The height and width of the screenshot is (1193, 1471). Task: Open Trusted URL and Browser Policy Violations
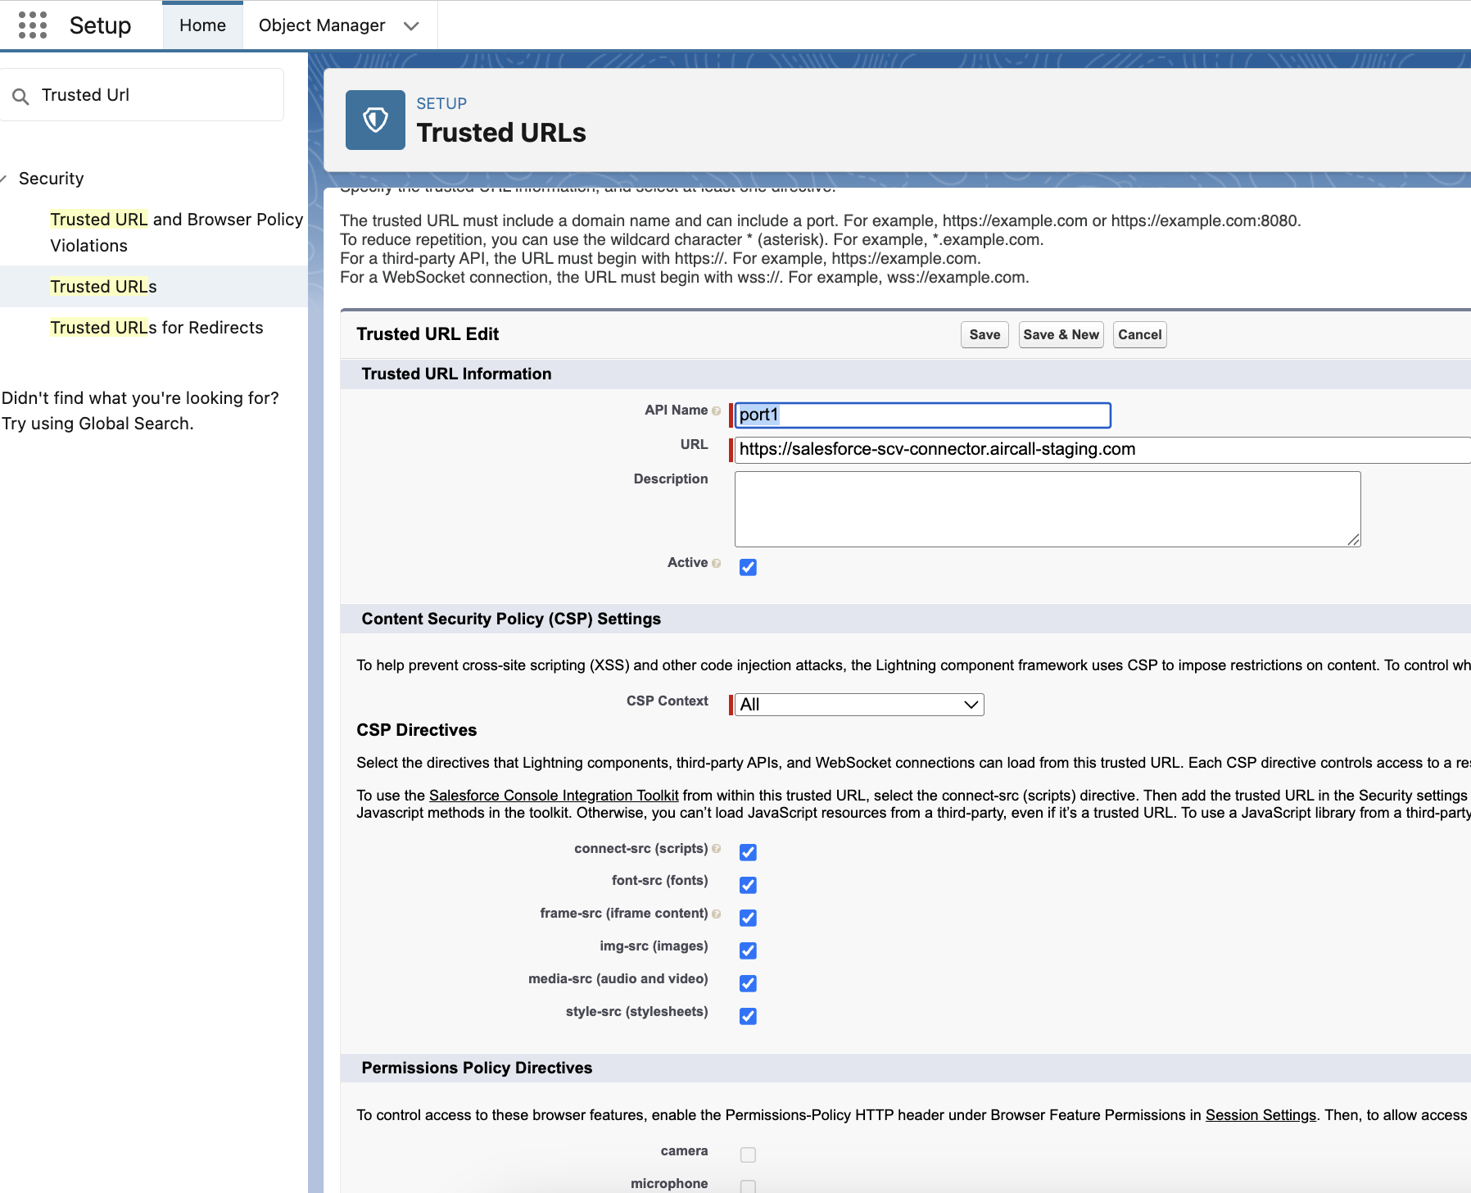pos(177,233)
